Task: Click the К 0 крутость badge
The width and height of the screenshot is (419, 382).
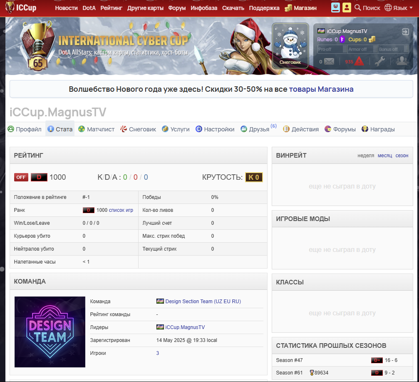Action: coord(254,177)
